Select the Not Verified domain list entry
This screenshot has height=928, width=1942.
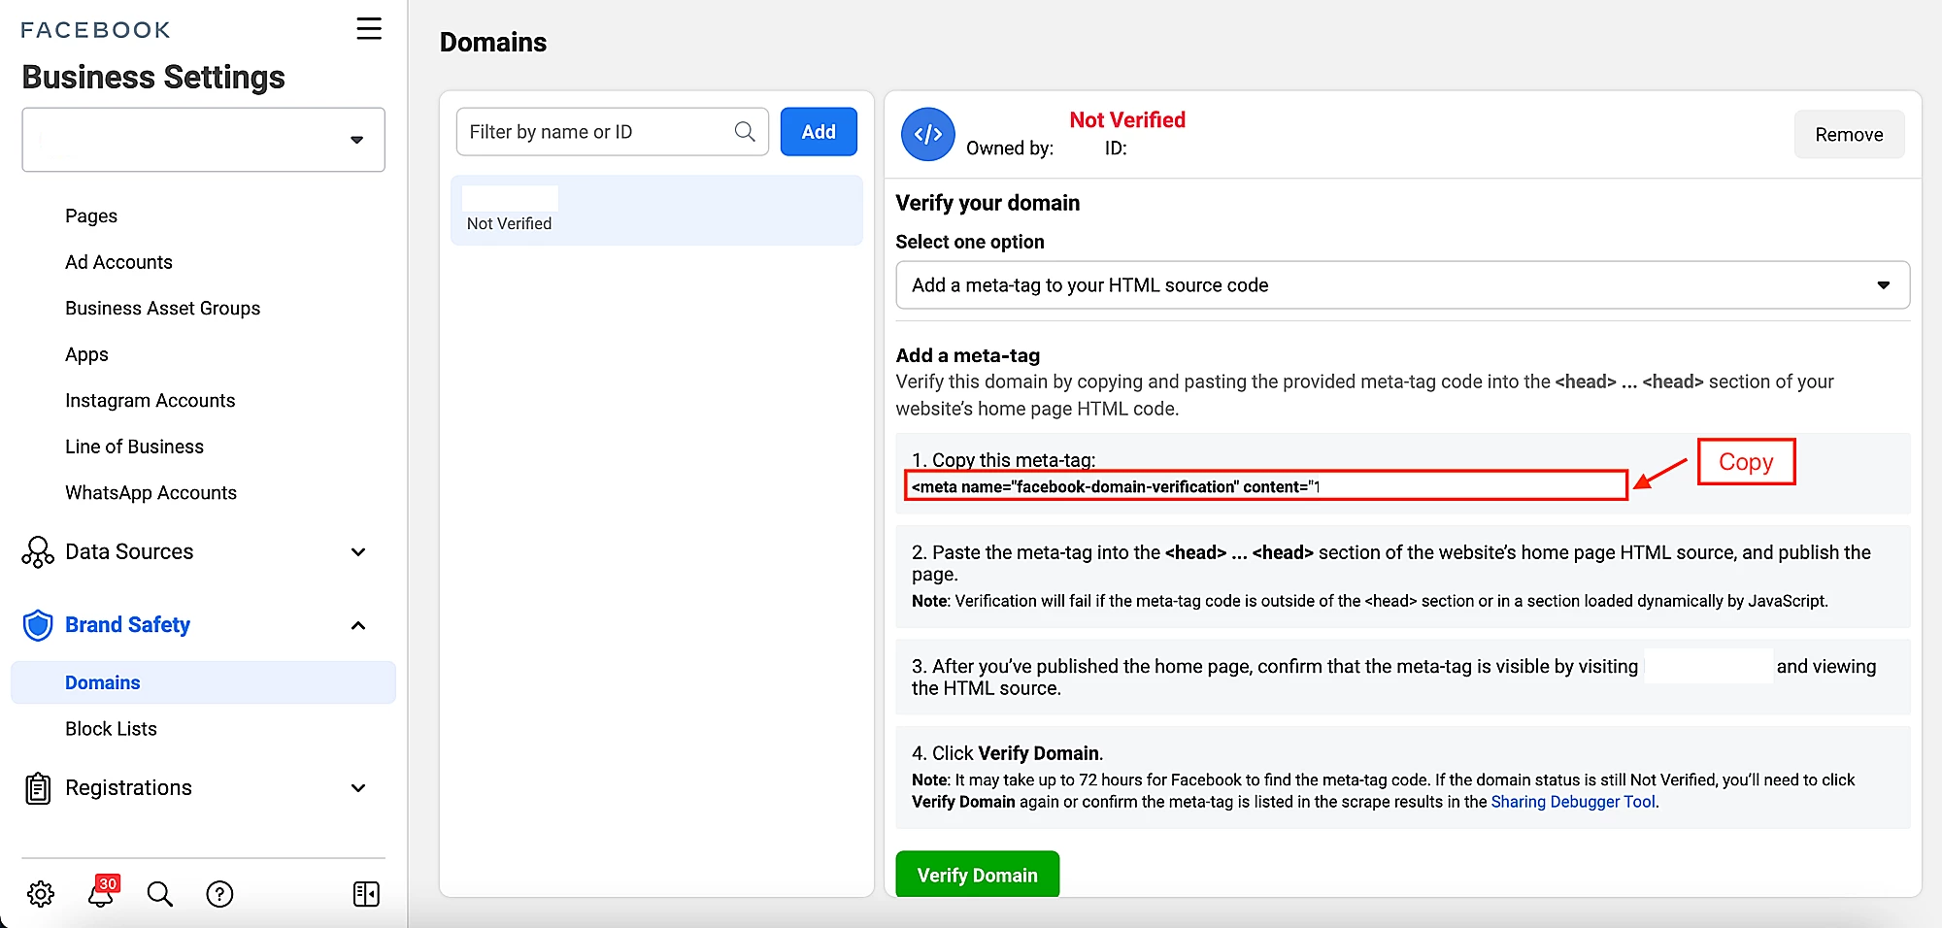click(x=656, y=211)
